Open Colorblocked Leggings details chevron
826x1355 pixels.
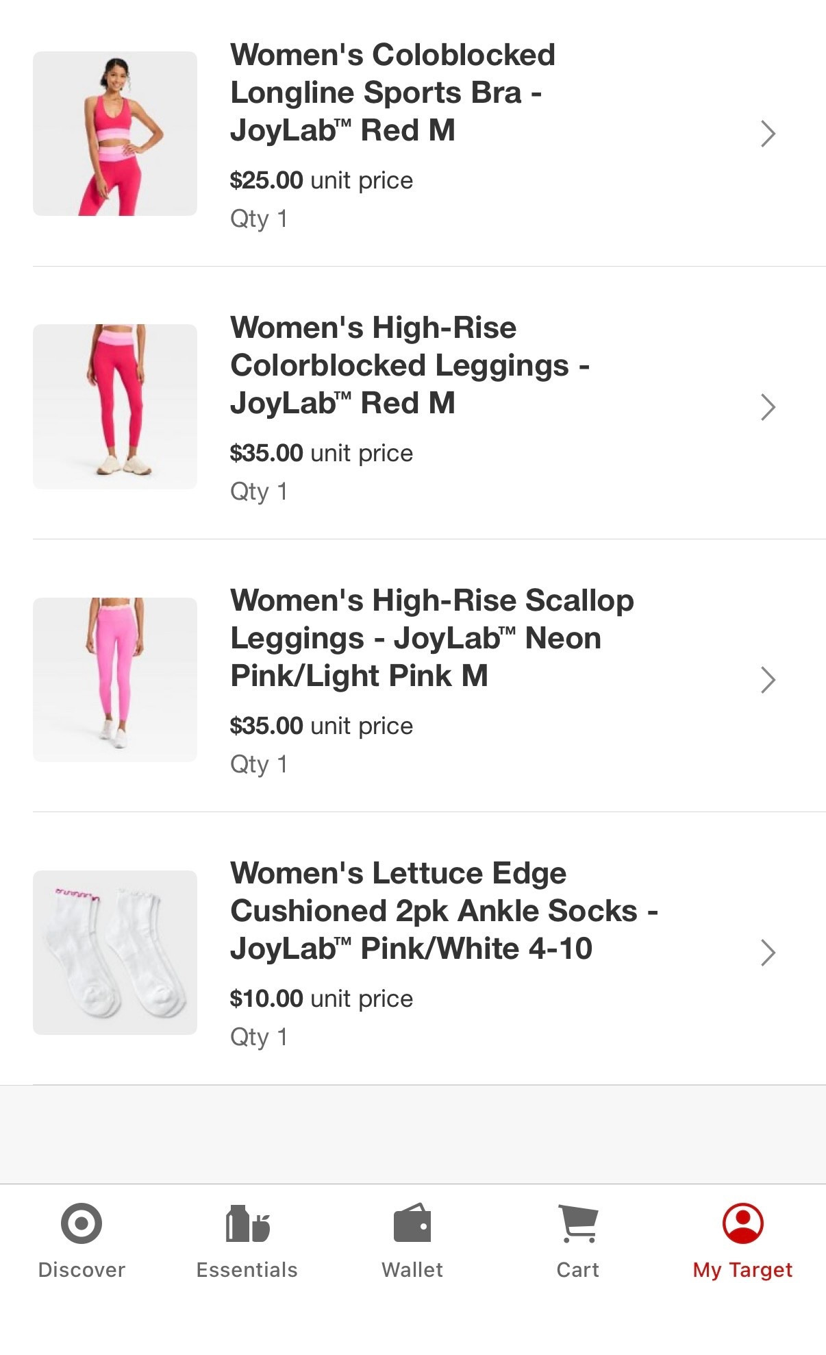tap(768, 407)
